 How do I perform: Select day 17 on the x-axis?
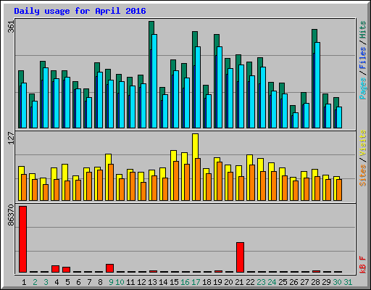(x=196, y=282)
